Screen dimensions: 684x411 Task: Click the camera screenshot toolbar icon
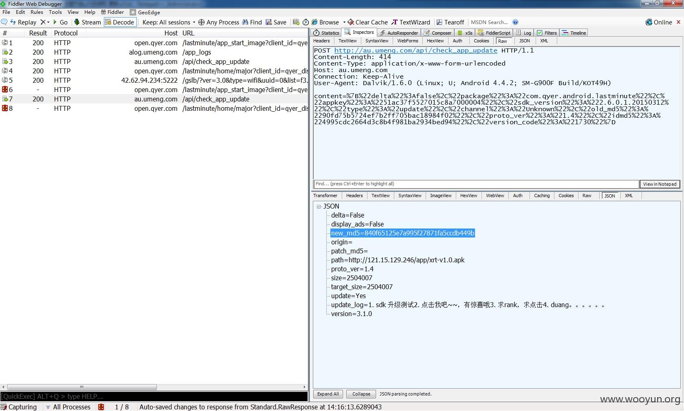click(x=296, y=22)
